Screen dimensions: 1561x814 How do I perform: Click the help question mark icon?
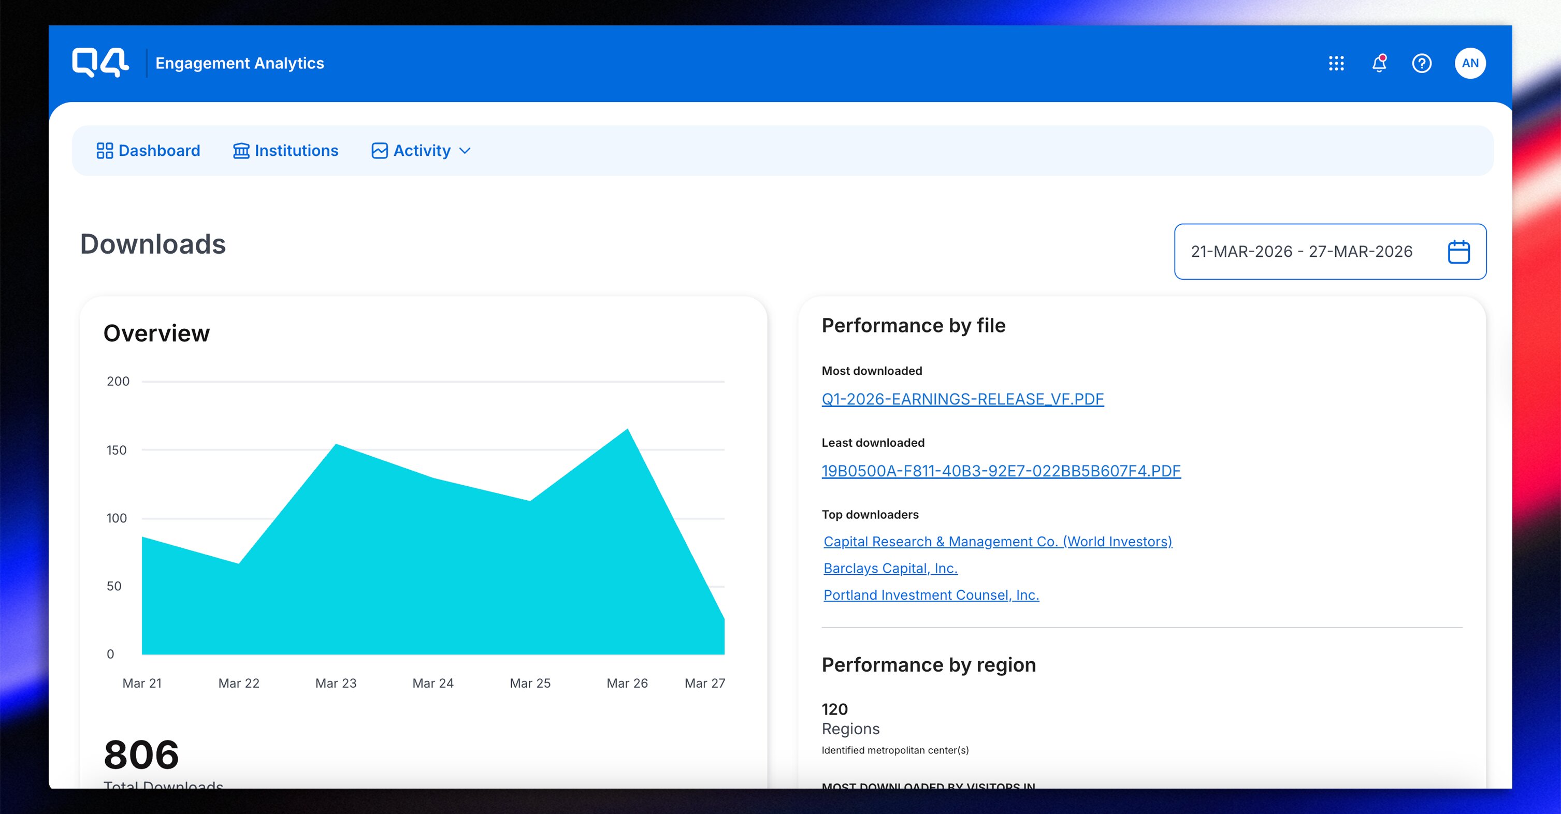pos(1421,63)
